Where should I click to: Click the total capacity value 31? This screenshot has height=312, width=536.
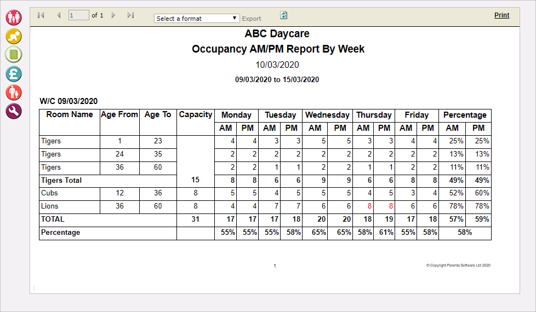[x=195, y=219]
